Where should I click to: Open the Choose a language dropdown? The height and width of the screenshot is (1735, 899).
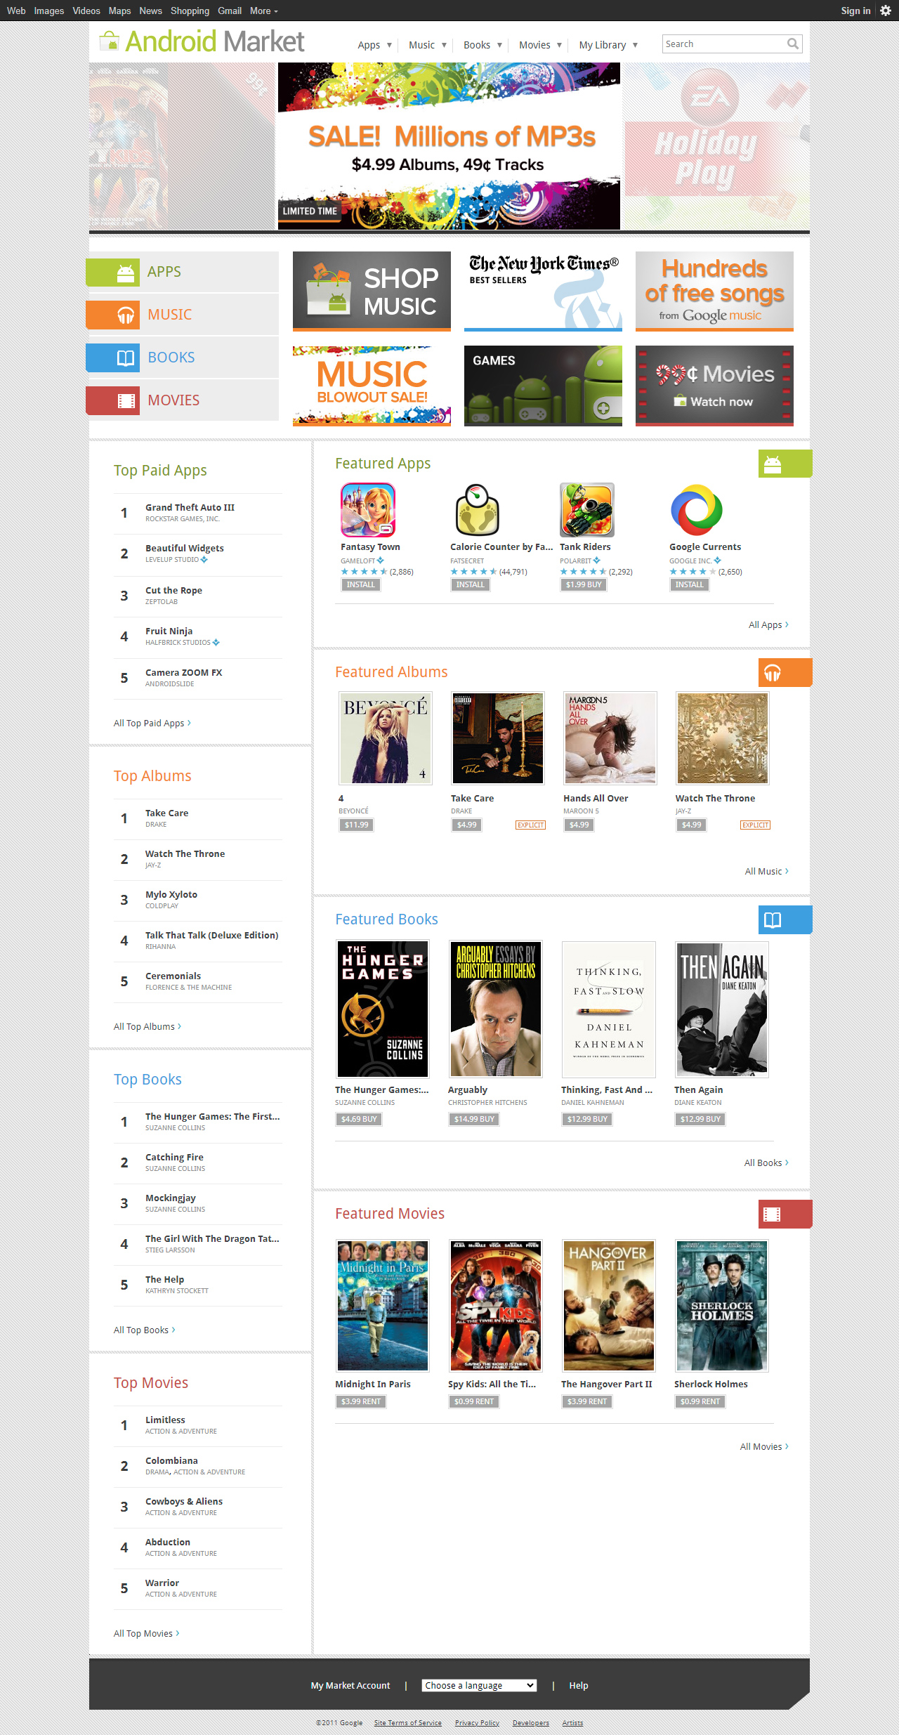pos(479,1685)
